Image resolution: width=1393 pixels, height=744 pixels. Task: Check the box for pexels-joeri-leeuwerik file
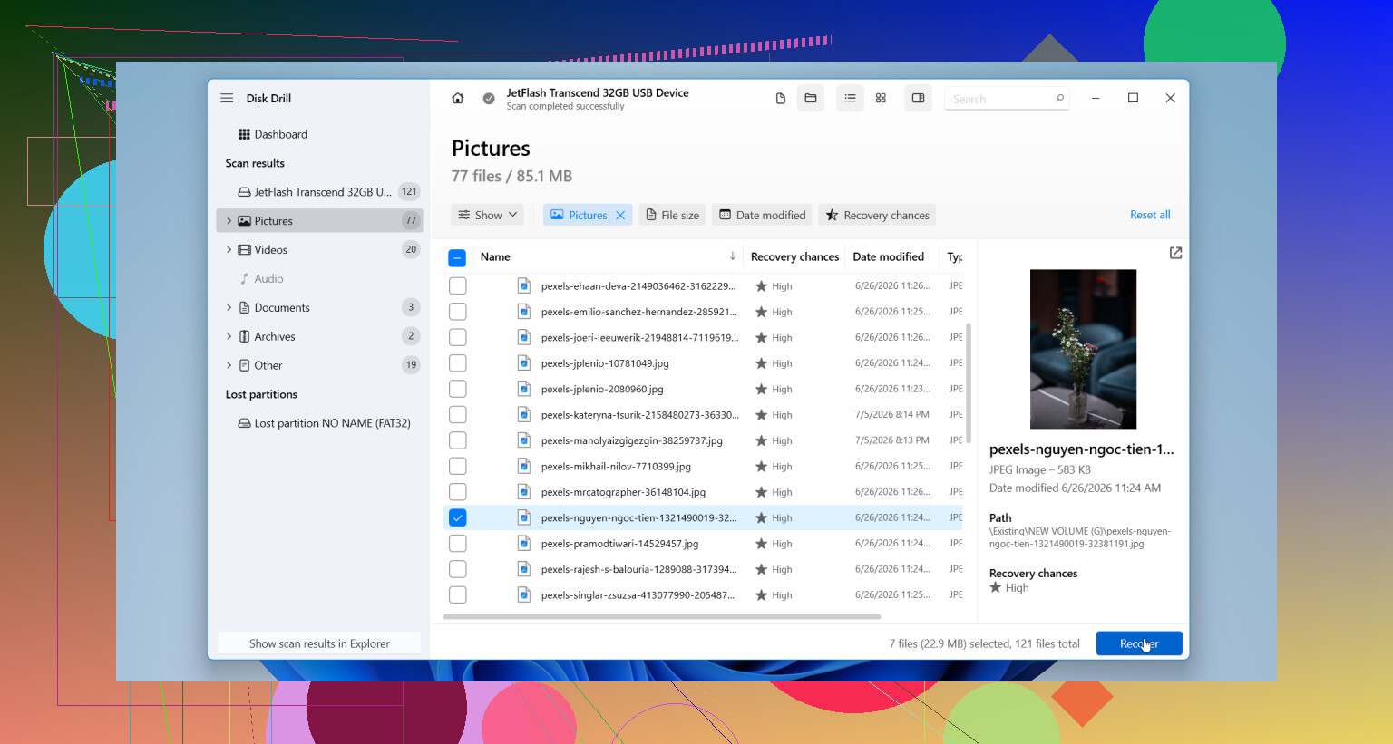coord(457,337)
